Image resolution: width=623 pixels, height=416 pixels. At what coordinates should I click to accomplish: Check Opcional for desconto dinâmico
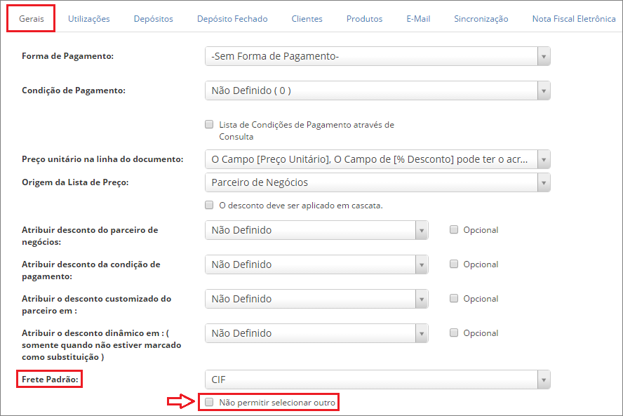point(454,333)
